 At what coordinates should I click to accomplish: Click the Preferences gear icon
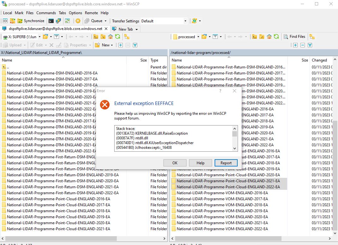[78, 21]
